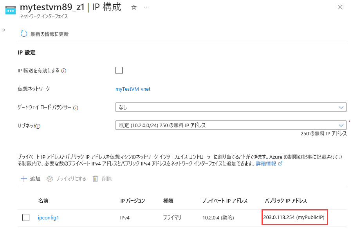The height and width of the screenshot is (230, 352).
Task: Favorite this page with the star icon
Action: tap(134, 7)
